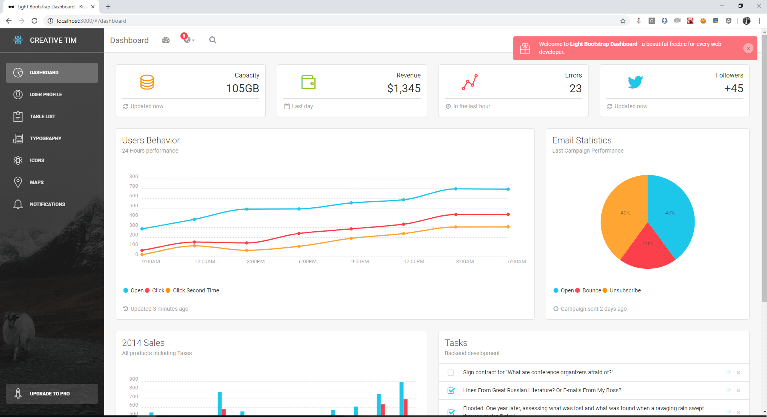Uncheck the Flooded task checkbox
Image resolution: width=767 pixels, height=417 pixels.
451,412
